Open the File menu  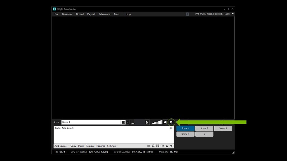57,14
